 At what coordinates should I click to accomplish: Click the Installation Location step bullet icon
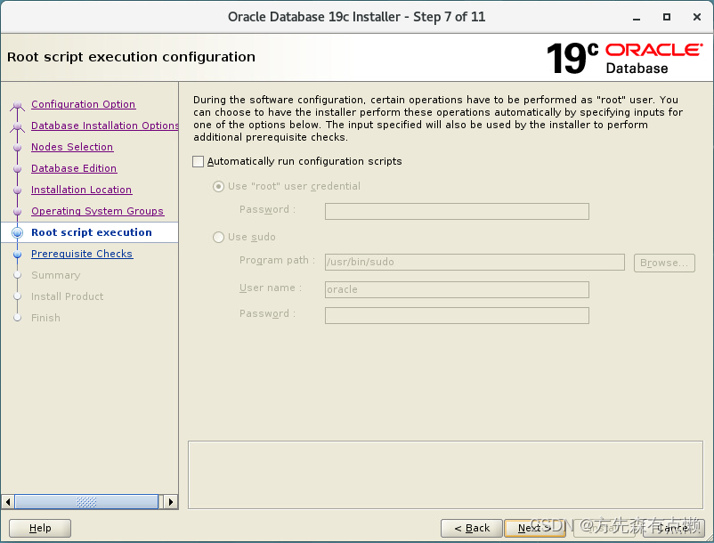click(x=17, y=190)
